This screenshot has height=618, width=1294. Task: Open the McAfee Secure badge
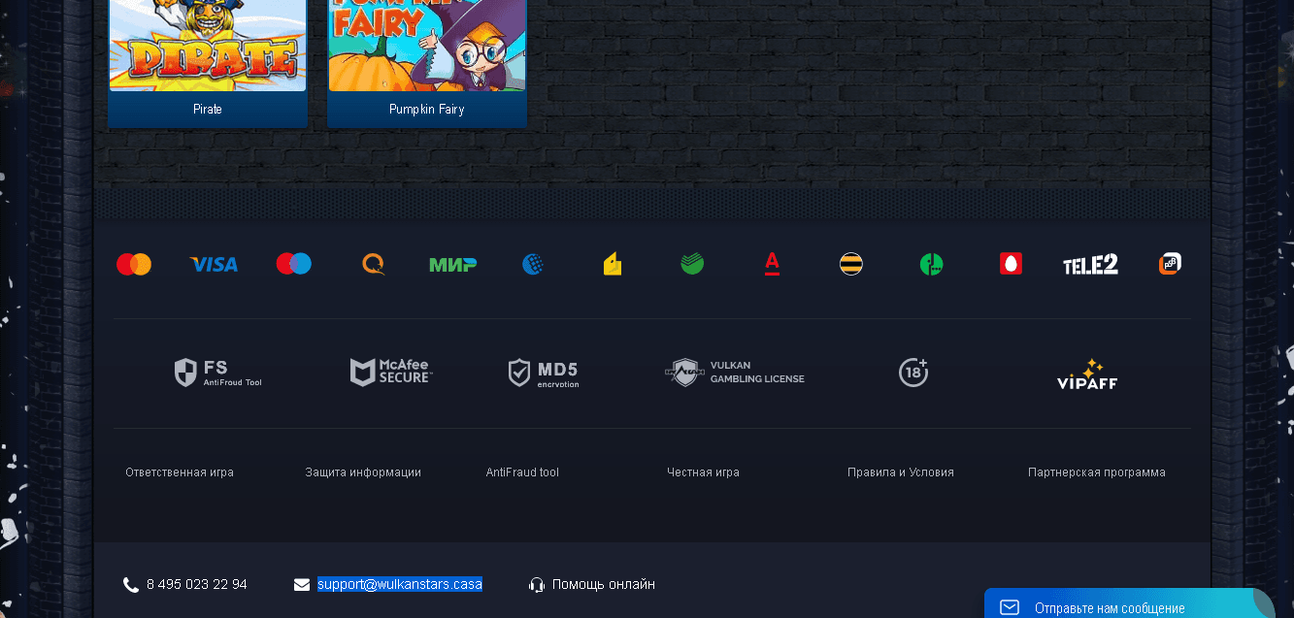(x=390, y=372)
